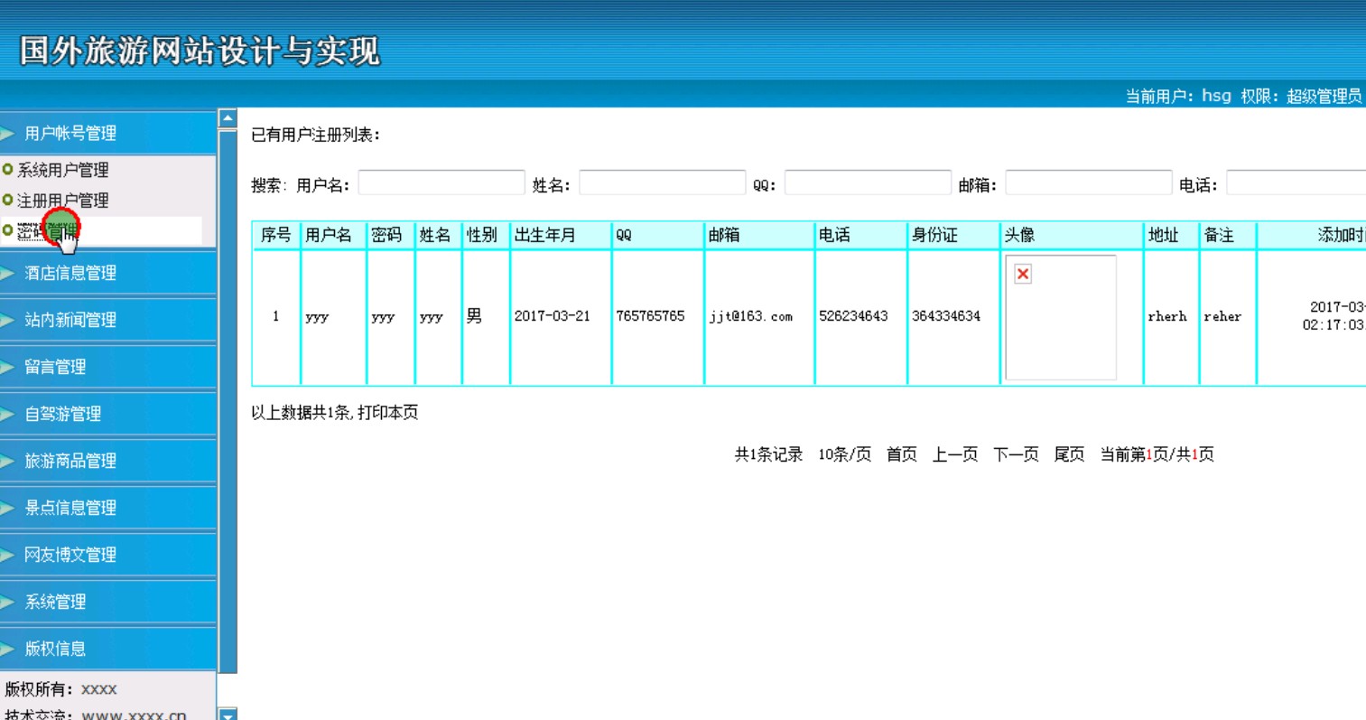Open 密码管理 in sidebar
Viewport: 1366px width, 720px height.
point(48,231)
